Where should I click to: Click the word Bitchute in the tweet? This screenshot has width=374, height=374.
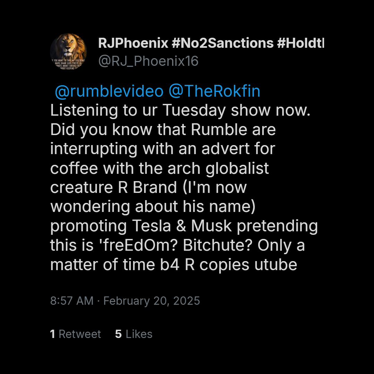pos(217,245)
